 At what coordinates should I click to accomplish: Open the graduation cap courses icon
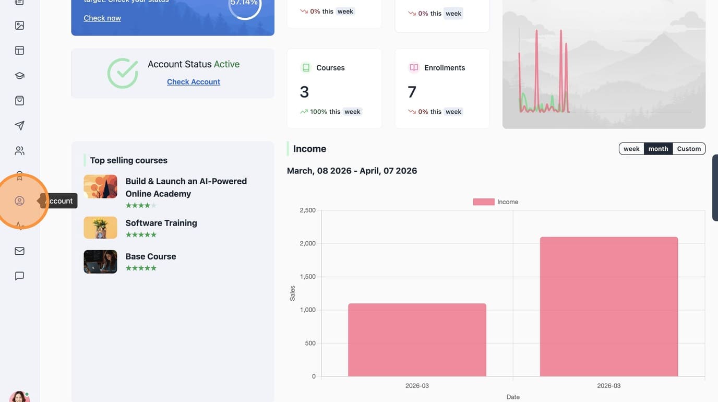click(19, 75)
